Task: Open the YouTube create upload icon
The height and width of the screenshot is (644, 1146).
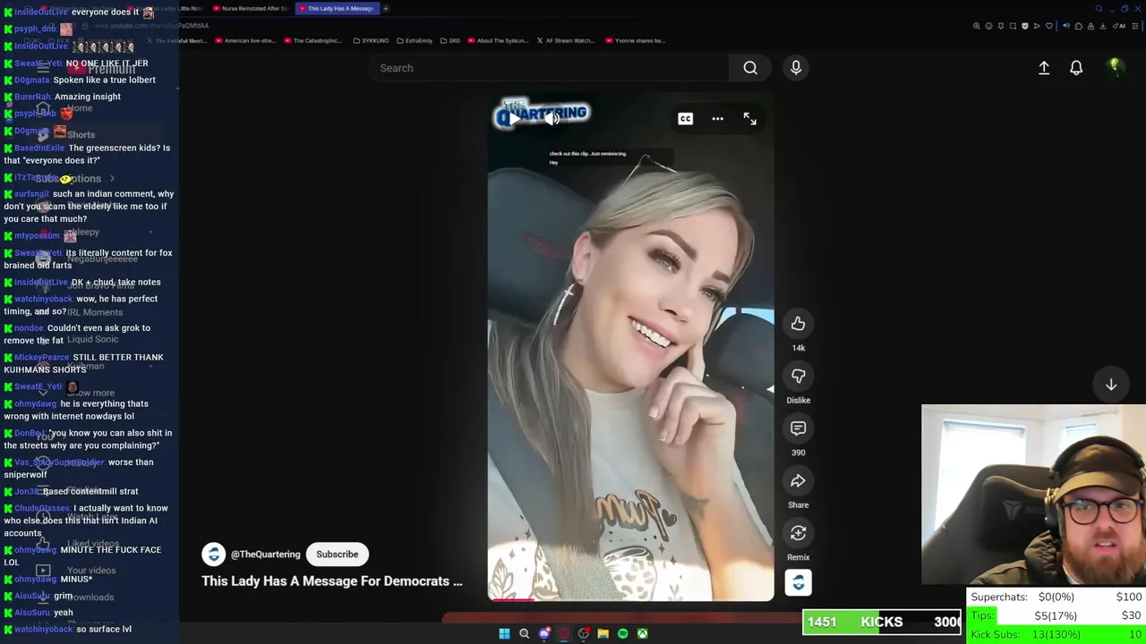Action: [x=1044, y=68]
